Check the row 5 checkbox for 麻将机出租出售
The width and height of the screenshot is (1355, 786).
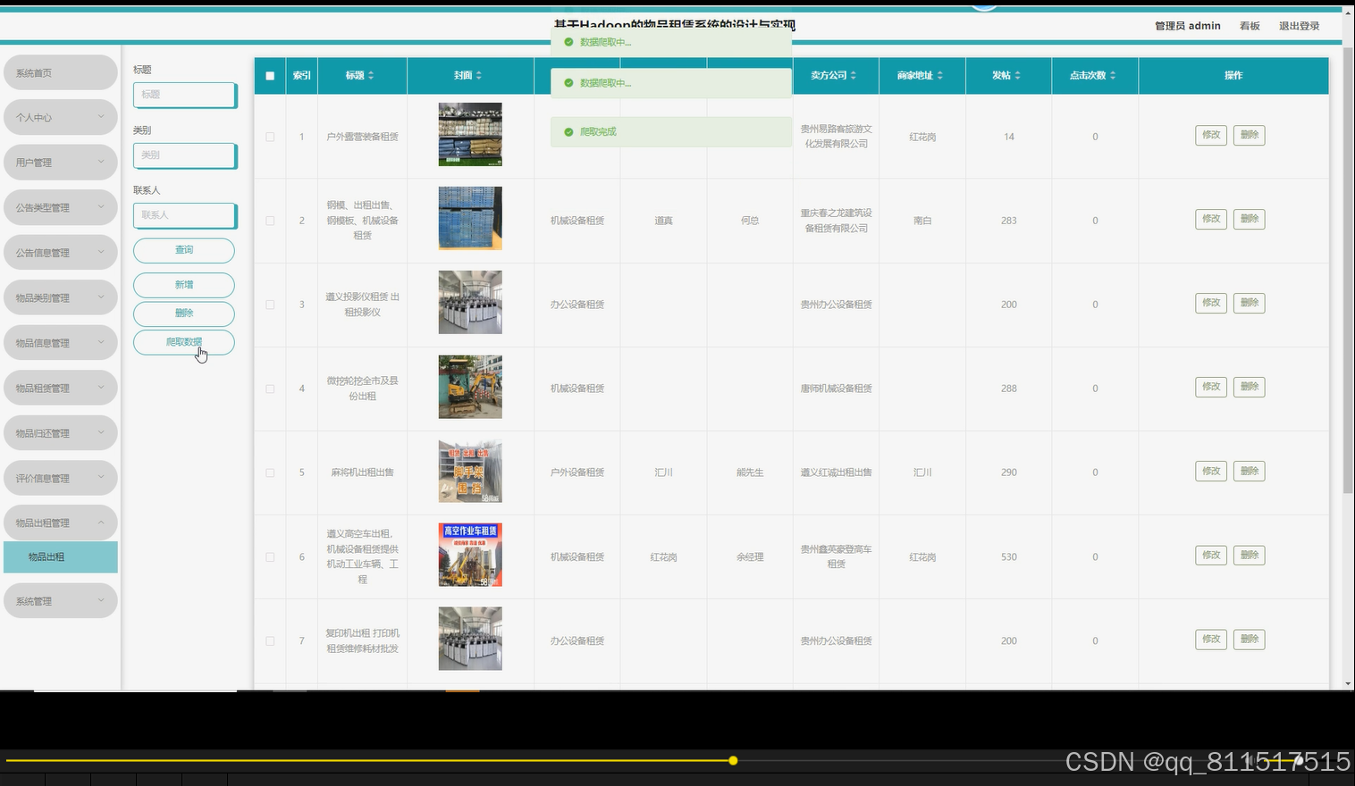270,472
